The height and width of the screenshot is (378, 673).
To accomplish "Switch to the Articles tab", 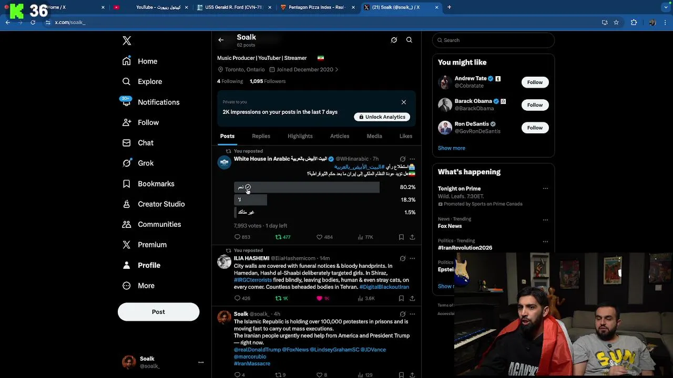I will click(340, 136).
